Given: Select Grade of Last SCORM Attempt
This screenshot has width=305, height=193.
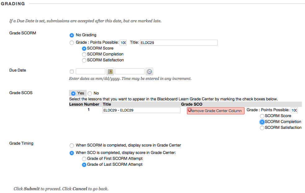Looking at the screenshot, I should click(84, 165).
